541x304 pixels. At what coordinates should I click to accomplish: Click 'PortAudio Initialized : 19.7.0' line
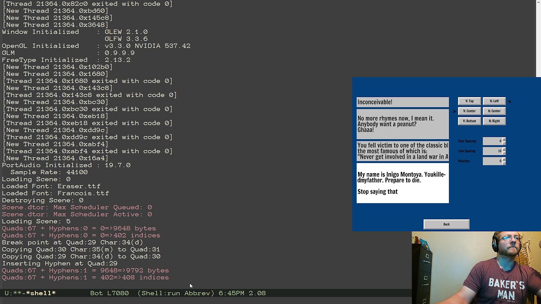pyautogui.click(x=66, y=165)
